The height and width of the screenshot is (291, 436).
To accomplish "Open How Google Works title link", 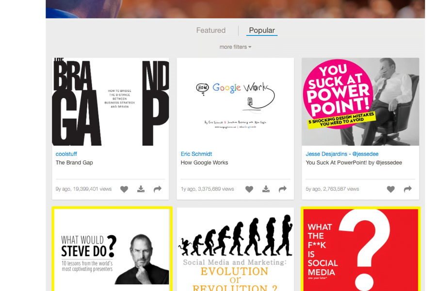I will (x=204, y=162).
